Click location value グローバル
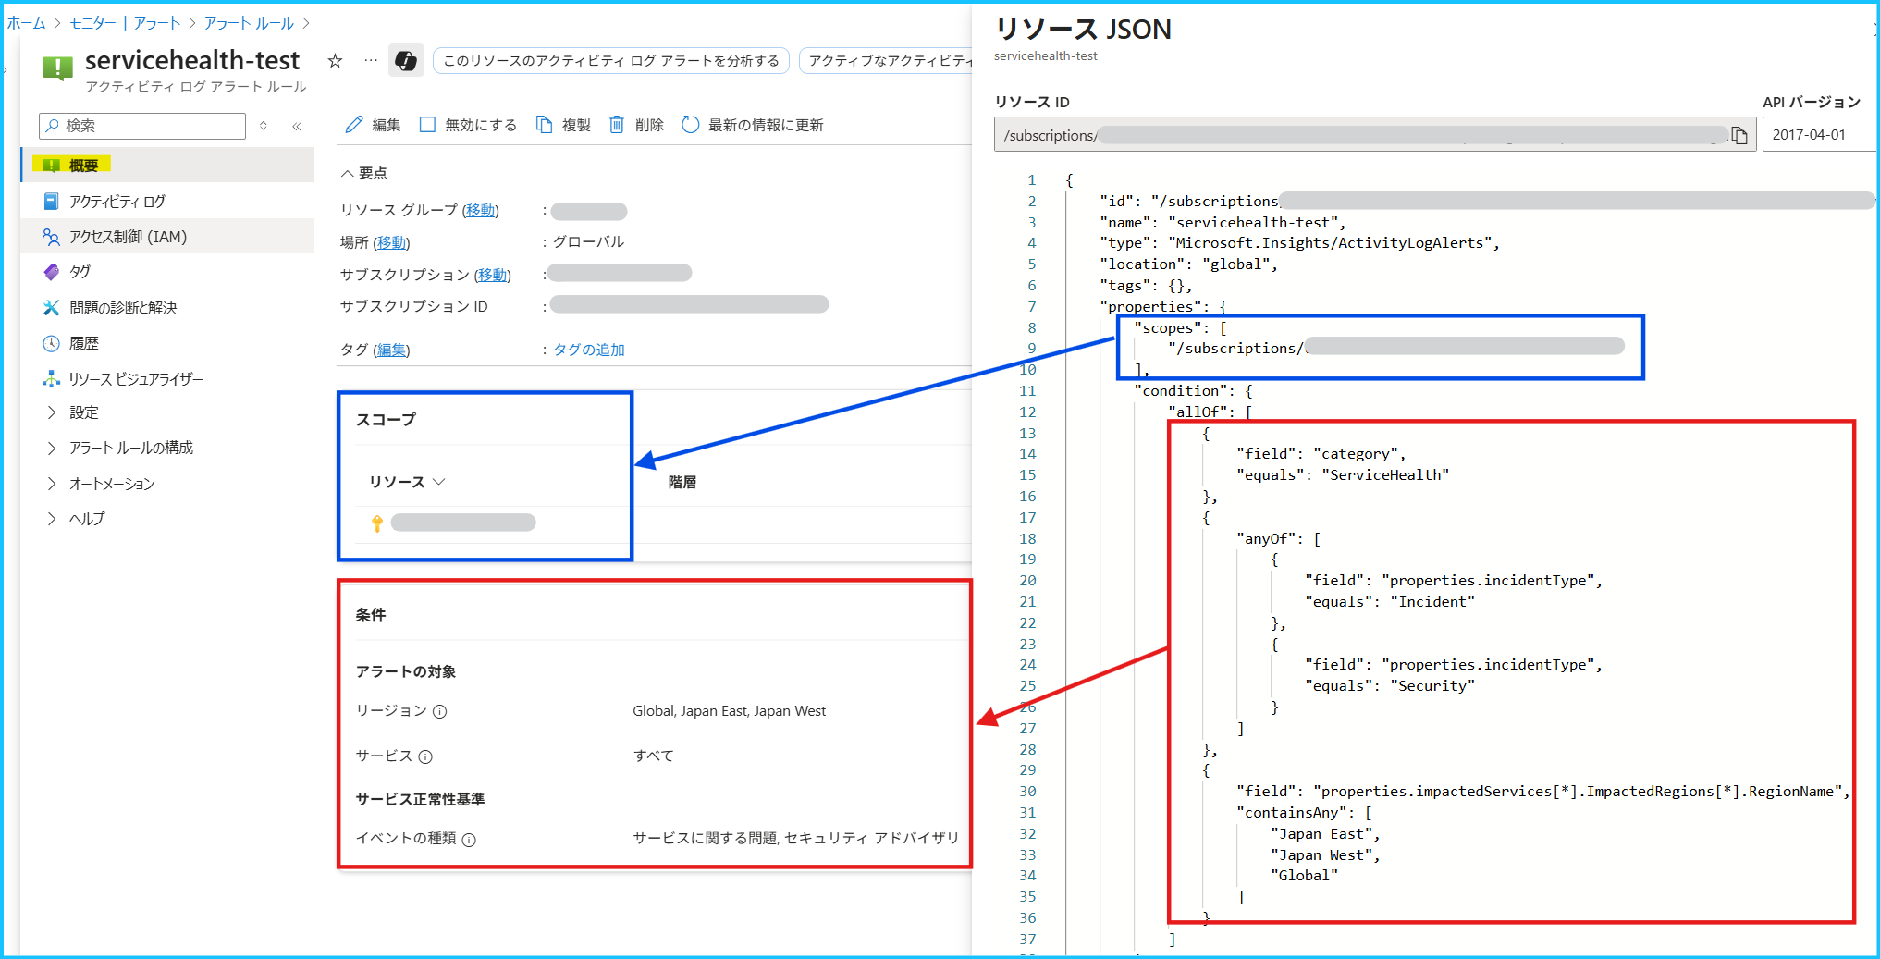 [x=588, y=242]
